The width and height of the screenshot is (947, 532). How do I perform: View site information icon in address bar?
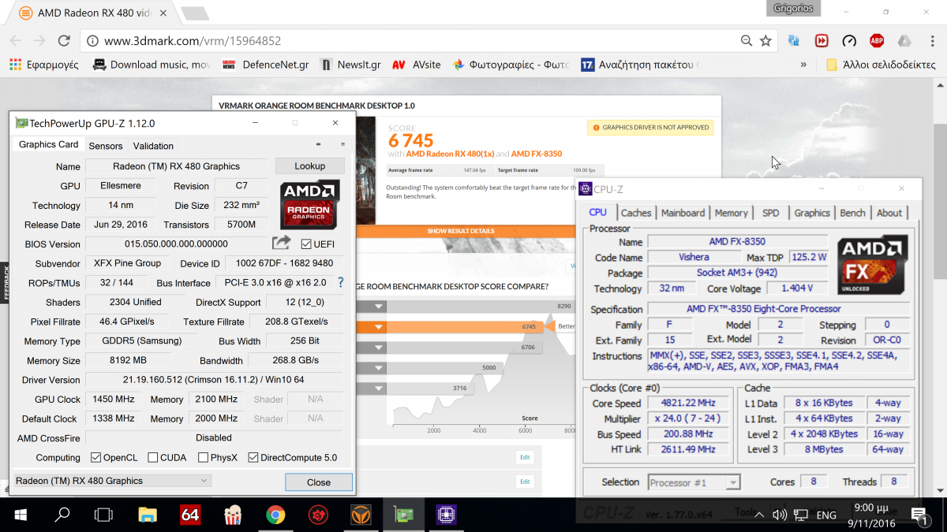click(93, 41)
